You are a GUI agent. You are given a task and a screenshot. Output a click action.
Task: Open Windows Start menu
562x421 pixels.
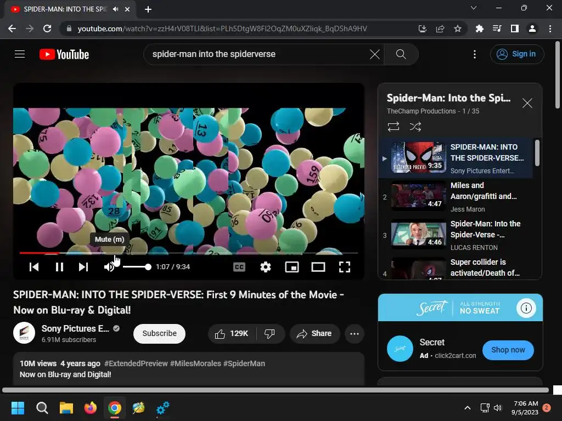coord(18,408)
